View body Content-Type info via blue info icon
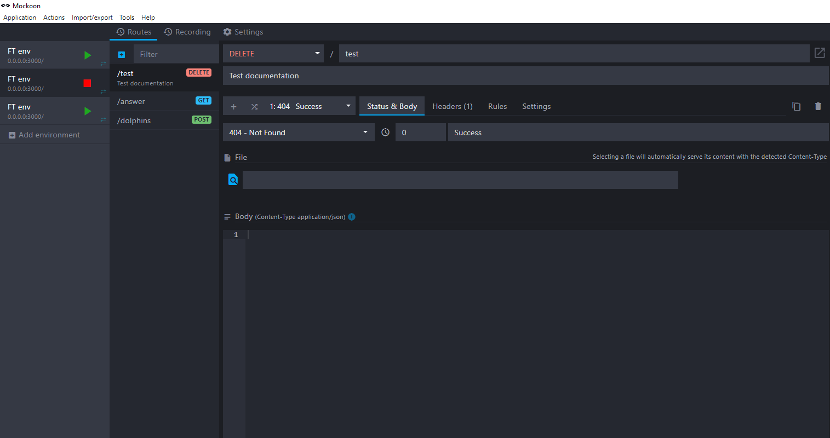The height and width of the screenshot is (438, 830). point(351,217)
